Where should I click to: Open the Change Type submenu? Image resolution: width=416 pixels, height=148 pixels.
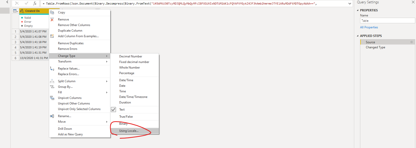click(x=80, y=56)
